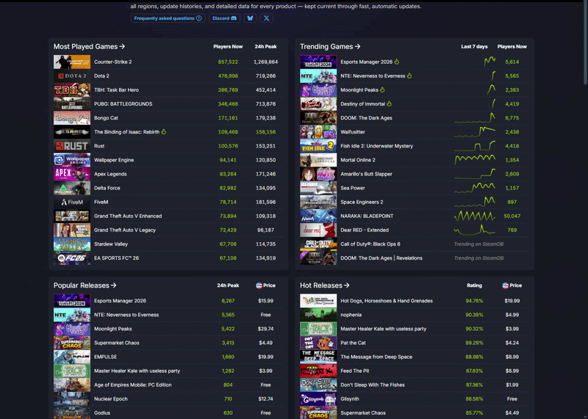Open Fish Idle 2: Underwater Mystery link
Image resolution: width=588 pixels, height=419 pixels.
(376, 145)
